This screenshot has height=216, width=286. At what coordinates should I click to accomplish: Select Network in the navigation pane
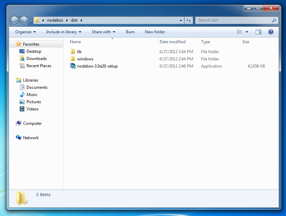point(31,138)
